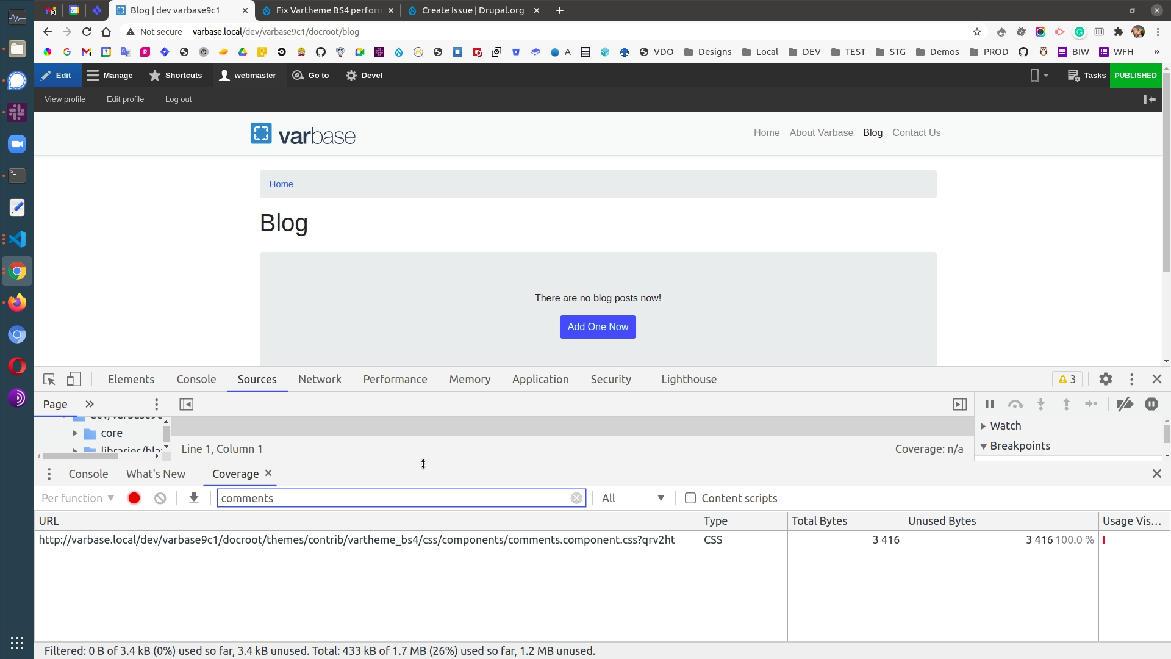Viewport: 1171px width, 659px height.
Task: Click the Add One Now button
Action: pos(598,327)
